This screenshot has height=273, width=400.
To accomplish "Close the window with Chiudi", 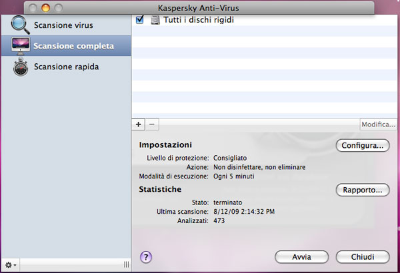I will 363,257.
